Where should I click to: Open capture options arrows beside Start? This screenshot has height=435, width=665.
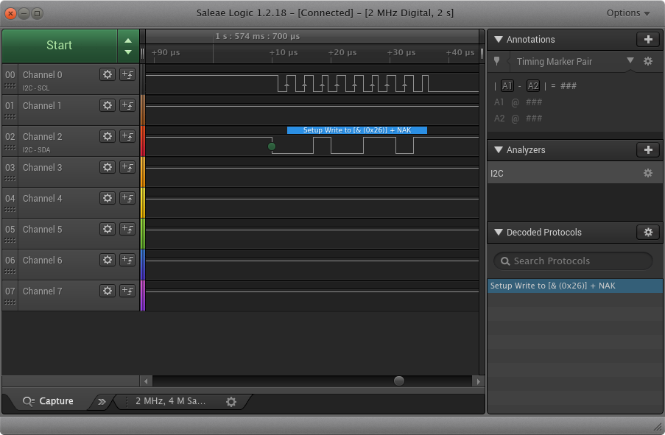point(128,46)
